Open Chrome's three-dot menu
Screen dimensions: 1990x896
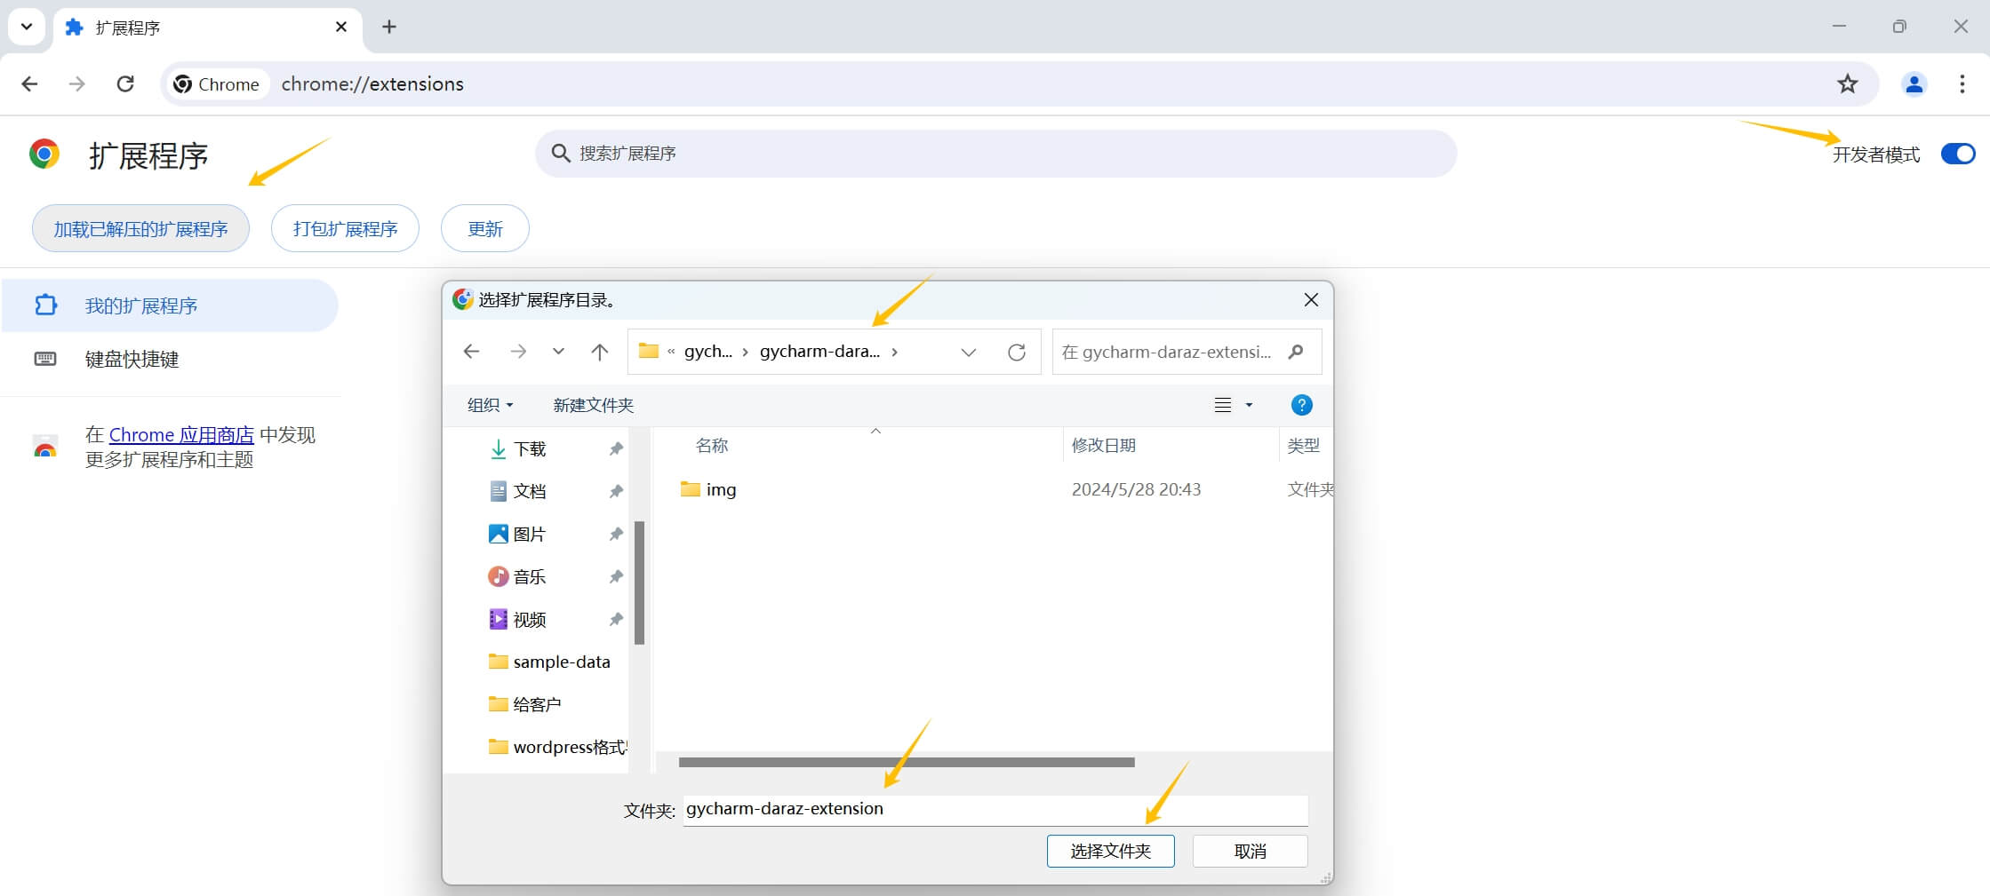coord(1962,84)
